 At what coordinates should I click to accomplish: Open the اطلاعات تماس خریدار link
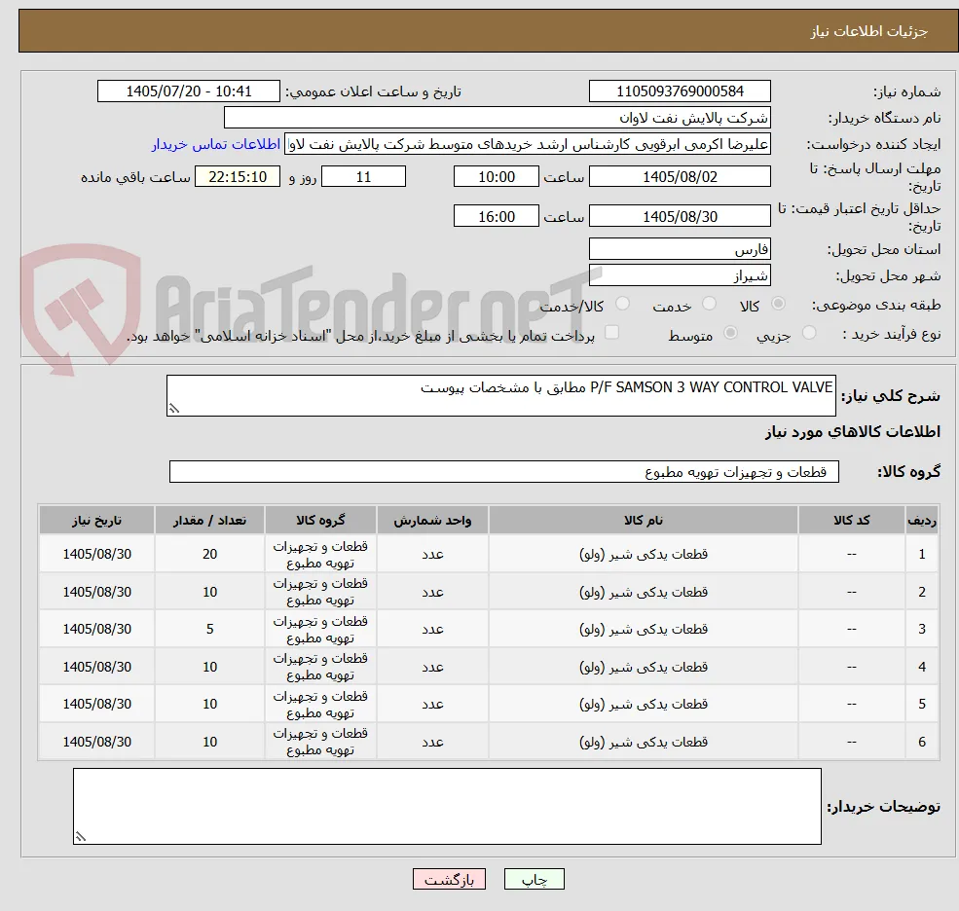[x=216, y=144]
